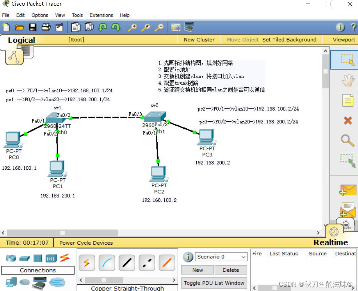358x291 pixels.
Task: Select the End Devices category
Action: click(11, 282)
